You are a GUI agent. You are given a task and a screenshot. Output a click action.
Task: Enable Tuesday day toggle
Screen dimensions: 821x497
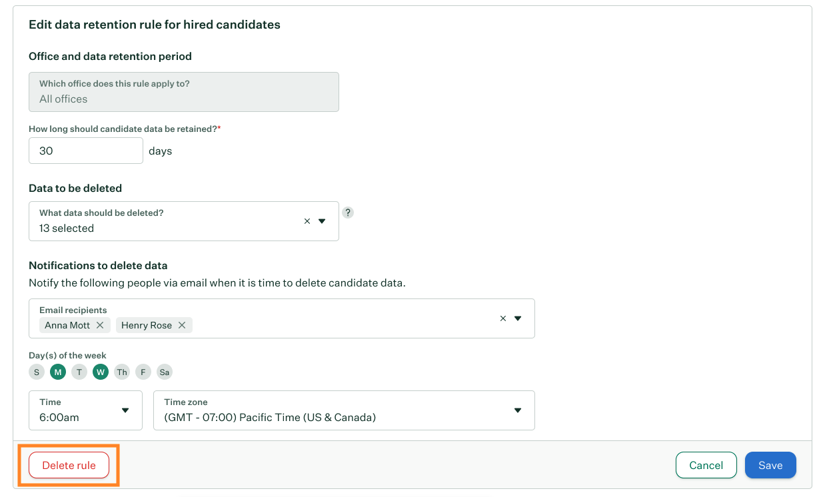[x=79, y=372]
